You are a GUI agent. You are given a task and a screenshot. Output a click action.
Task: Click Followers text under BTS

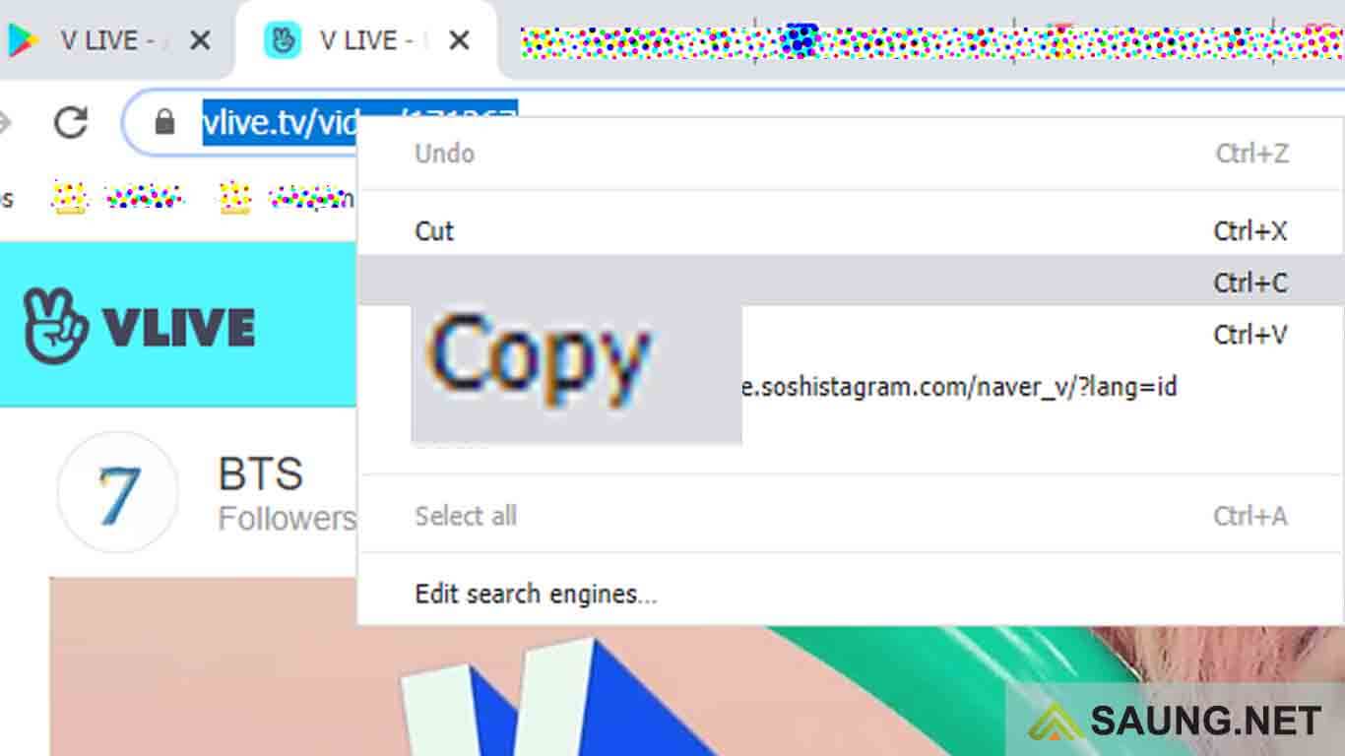coord(287,518)
